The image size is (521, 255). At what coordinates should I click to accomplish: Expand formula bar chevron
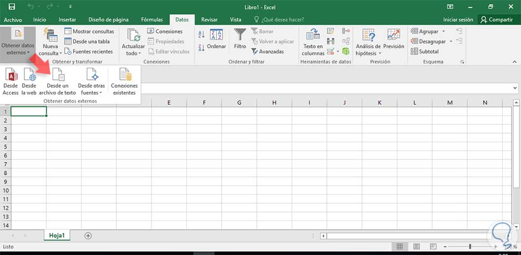(x=515, y=88)
